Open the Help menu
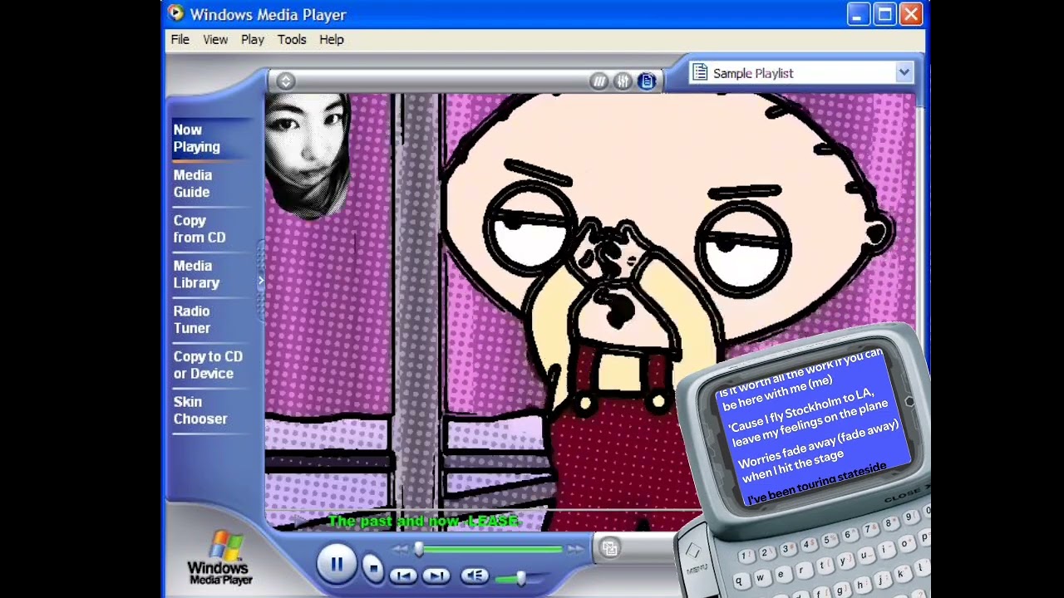Screen dimensions: 1064x598 [x=332, y=39]
